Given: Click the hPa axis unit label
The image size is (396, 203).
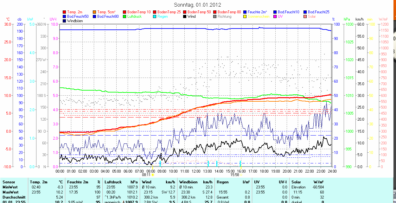Looking at the screenshot, I should [x=347, y=19].
